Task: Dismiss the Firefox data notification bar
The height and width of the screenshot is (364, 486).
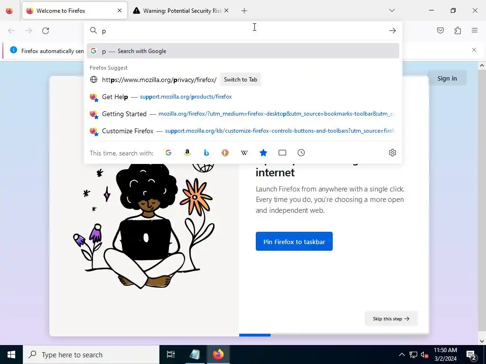Action: pos(474,50)
